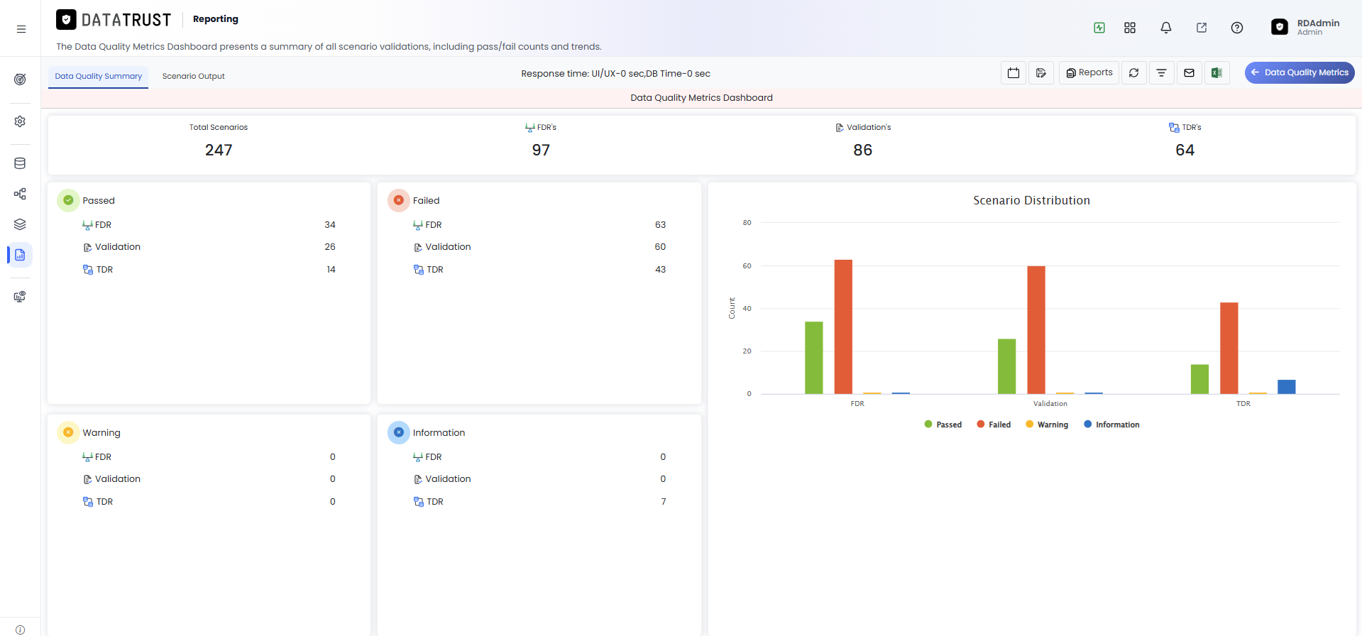This screenshot has width=1362, height=636.
Task: Click the external link icon in header
Action: (x=1202, y=28)
